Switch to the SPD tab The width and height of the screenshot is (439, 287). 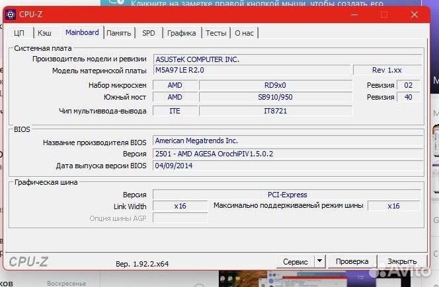click(149, 33)
